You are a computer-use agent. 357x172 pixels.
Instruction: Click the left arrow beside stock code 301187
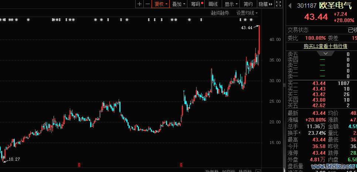coord(290,6)
